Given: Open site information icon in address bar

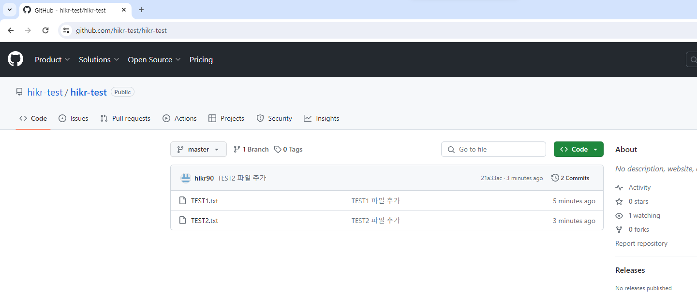Looking at the screenshot, I should (x=67, y=30).
